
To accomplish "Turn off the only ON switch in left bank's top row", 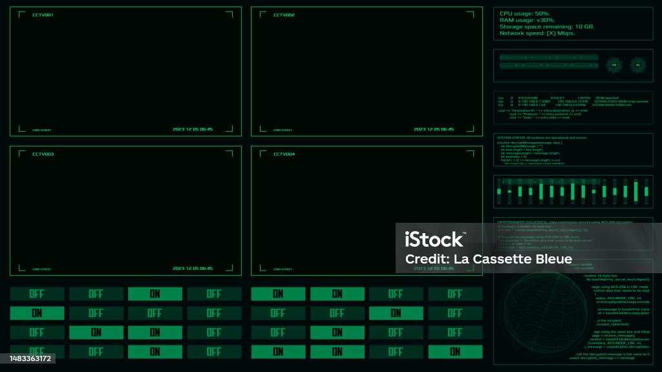I will click(x=155, y=294).
